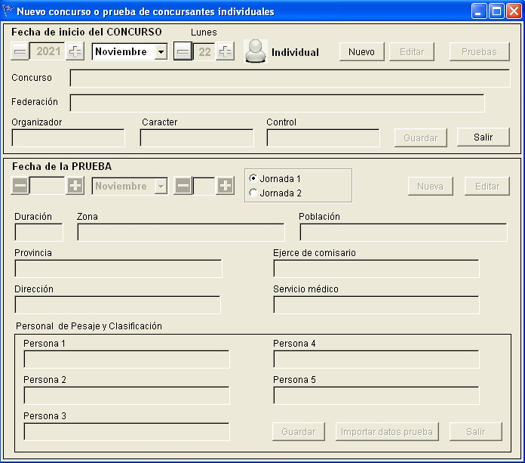This screenshot has height=463, width=525.
Task: Click the Individual contestant user icon
Action: coord(256,52)
